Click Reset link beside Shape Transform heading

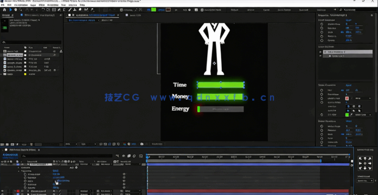(348, 121)
